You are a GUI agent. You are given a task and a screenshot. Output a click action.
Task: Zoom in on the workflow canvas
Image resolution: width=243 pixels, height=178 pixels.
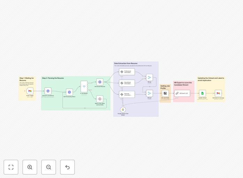[30, 167]
